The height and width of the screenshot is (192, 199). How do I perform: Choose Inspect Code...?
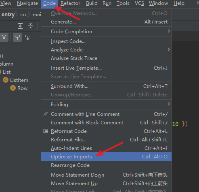[x=106, y=41]
